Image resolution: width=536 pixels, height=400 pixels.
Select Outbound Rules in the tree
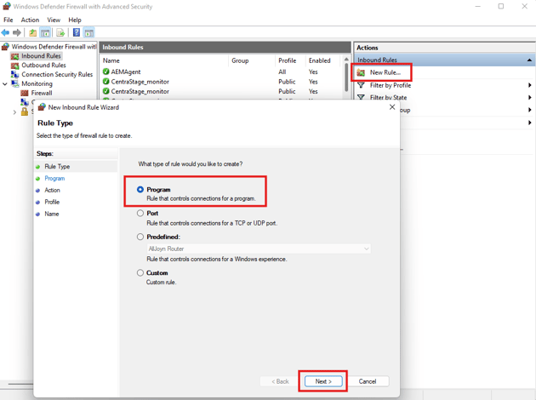coord(43,66)
